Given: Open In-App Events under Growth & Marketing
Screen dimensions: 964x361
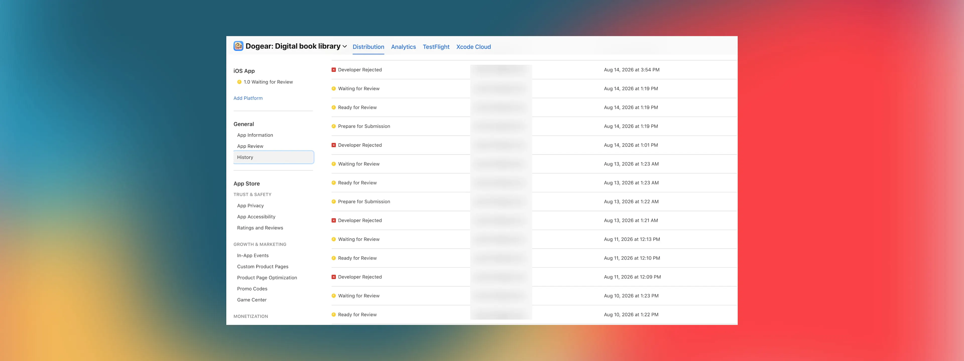Looking at the screenshot, I should [253, 256].
